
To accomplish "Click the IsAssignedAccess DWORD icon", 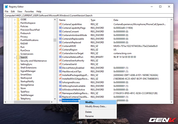I will click(x=60, y=82).
